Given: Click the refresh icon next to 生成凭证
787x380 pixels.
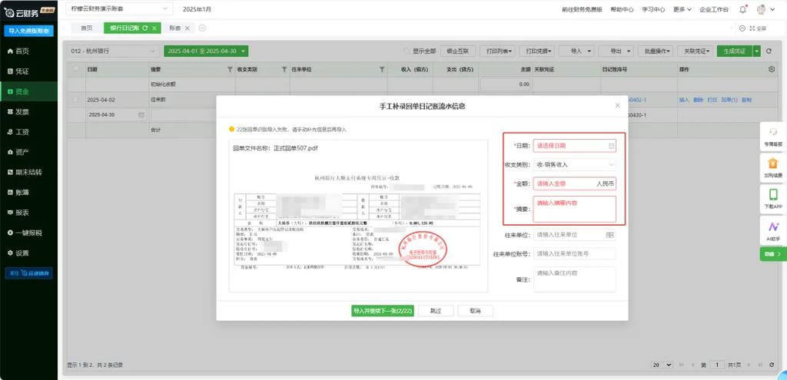Looking at the screenshot, I should click(769, 51).
